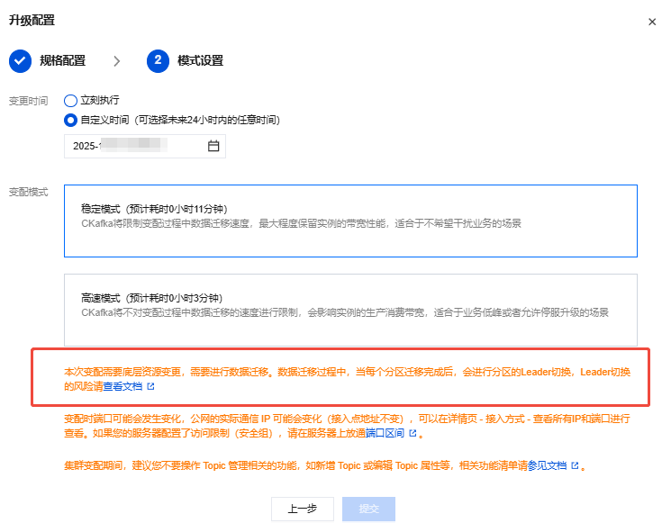This screenshot has width=662, height=523.
Task: Select the 自定义时间 radio button
Action: point(70,121)
